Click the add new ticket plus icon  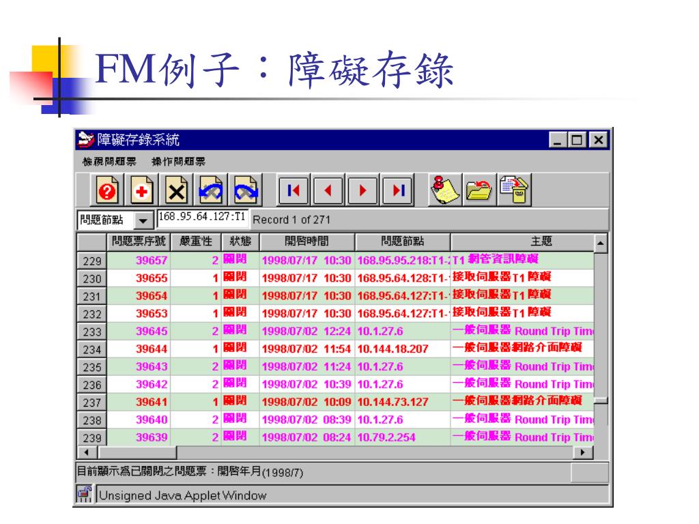pos(142,190)
